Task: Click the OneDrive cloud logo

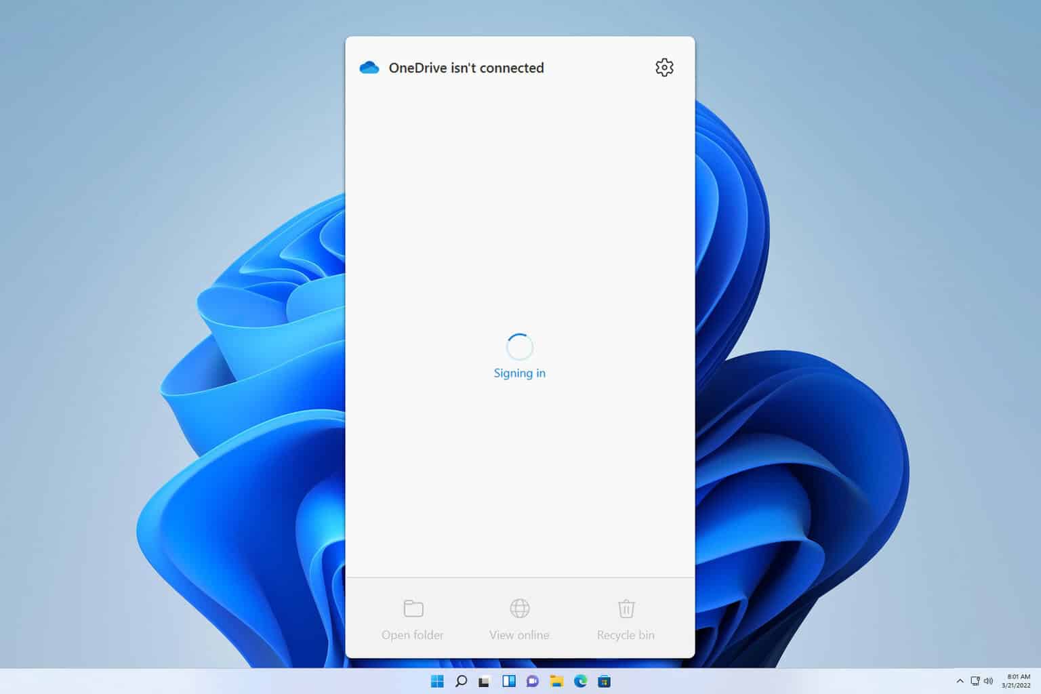Action: [x=369, y=67]
